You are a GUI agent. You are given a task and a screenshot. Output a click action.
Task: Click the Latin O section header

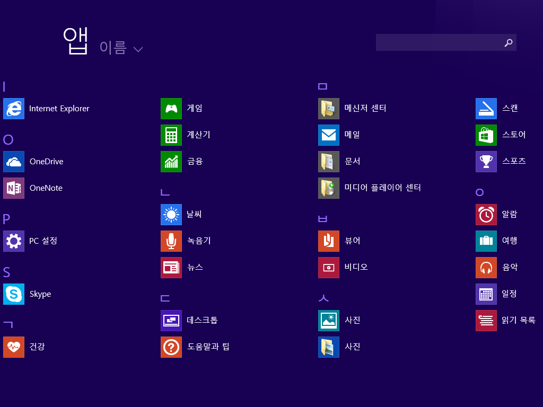pos(8,140)
